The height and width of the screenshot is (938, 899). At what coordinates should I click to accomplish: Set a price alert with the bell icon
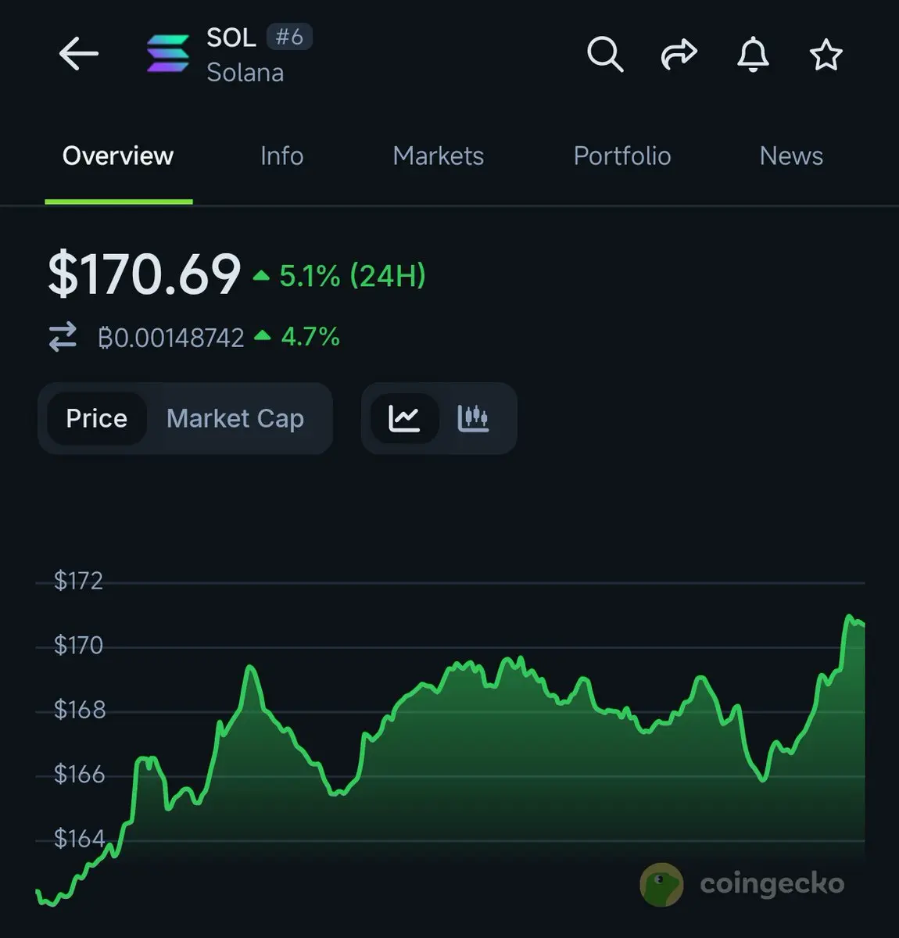coord(753,55)
